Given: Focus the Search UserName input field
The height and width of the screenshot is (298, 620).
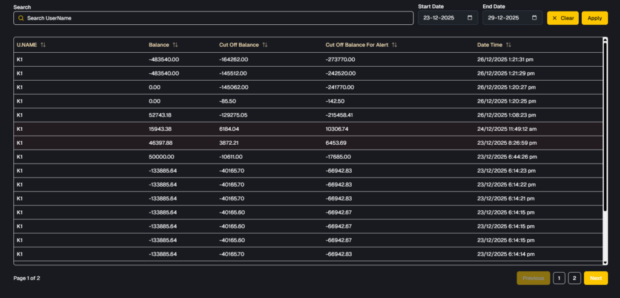Looking at the screenshot, I should point(218,18).
